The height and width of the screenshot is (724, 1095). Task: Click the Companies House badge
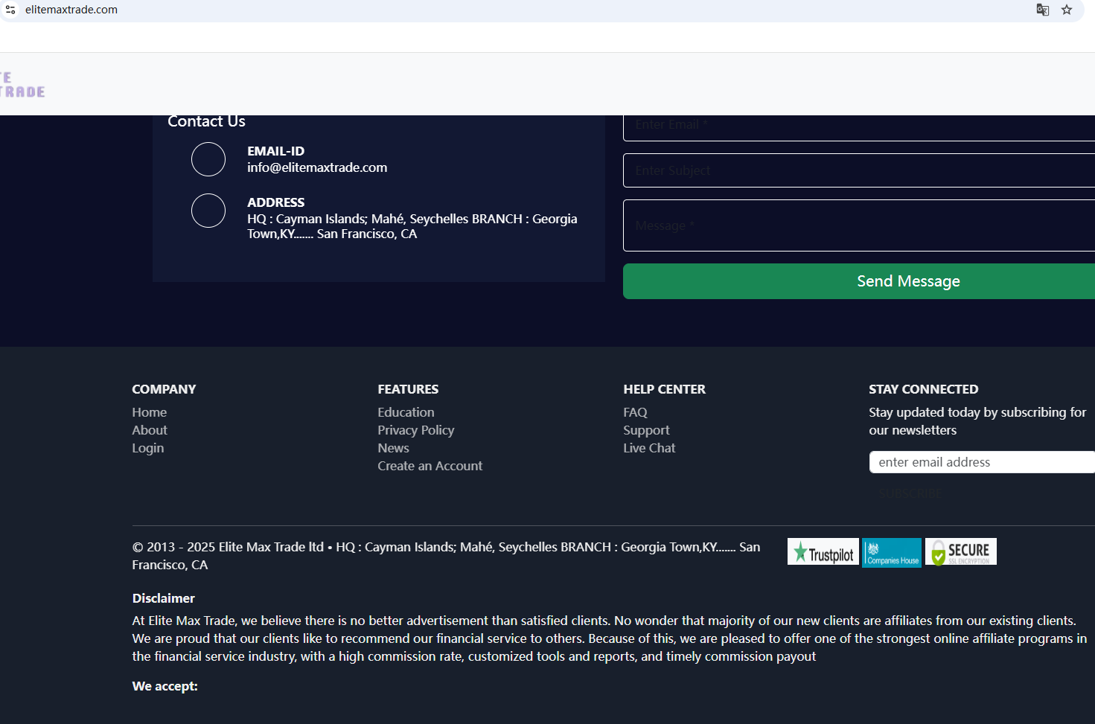[891, 552]
